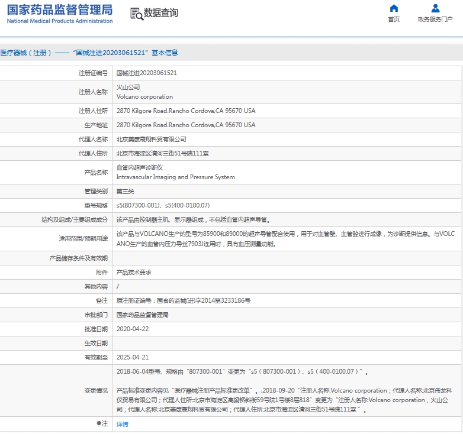463x434 pixels.
Task: Click the page title 医疗器械（注册）基本信息
Action: pyautogui.click(x=89, y=53)
